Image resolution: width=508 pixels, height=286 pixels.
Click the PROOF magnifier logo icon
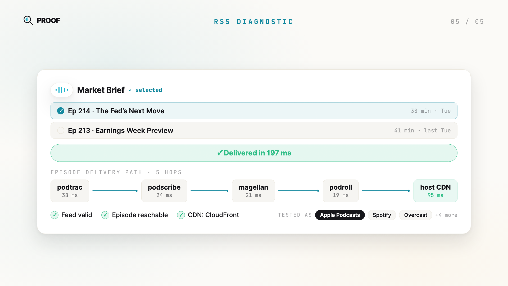(28, 20)
